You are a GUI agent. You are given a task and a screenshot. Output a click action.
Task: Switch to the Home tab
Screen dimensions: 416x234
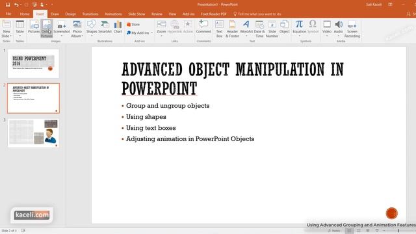click(x=25, y=14)
